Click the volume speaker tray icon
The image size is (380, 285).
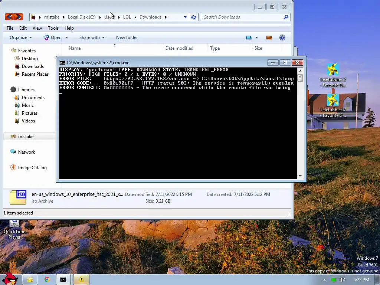(x=342, y=280)
